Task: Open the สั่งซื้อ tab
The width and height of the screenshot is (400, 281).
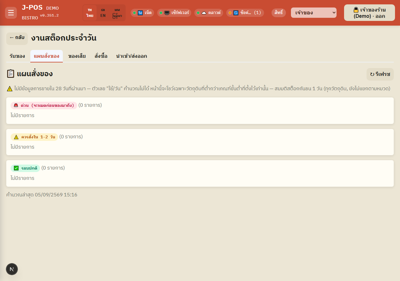Action: [101, 56]
